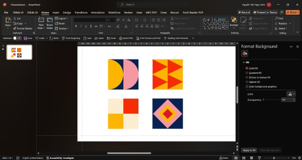Select Picture or texture fill
The width and height of the screenshot is (302, 160).
[258, 77]
